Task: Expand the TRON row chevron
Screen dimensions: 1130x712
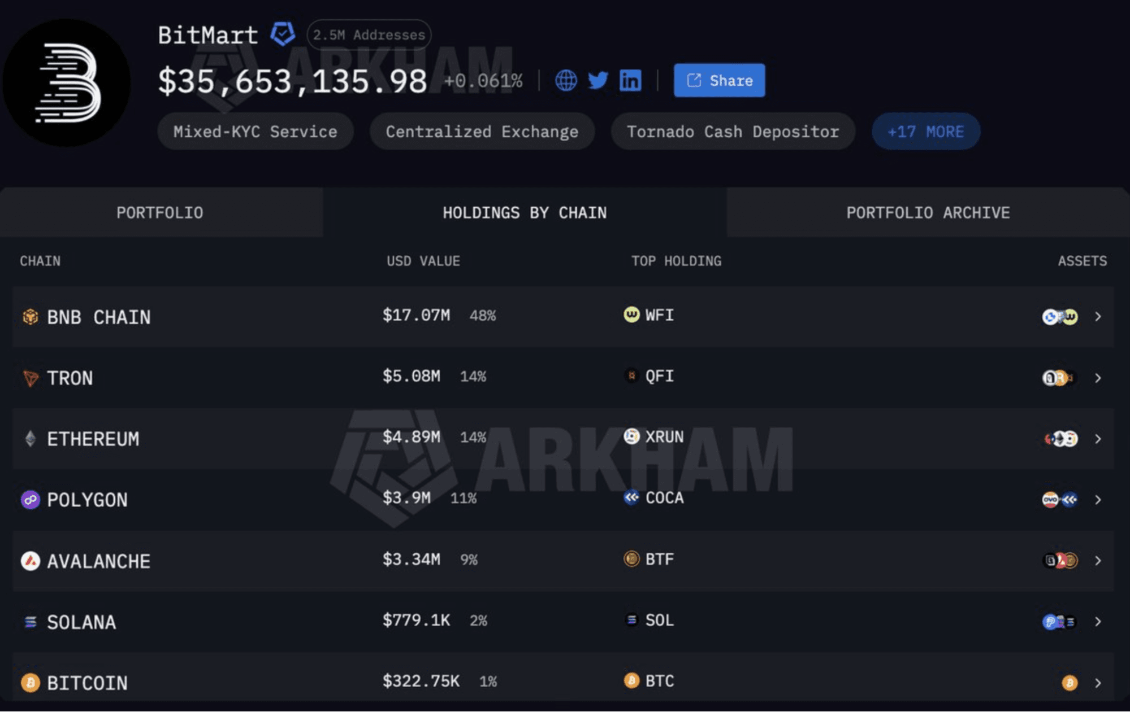Action: pos(1098,378)
